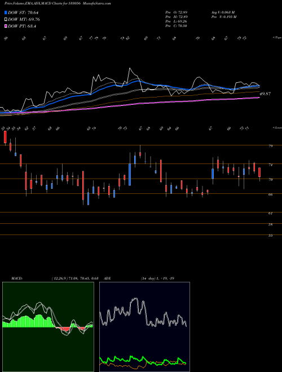
Task: Click the 55 price axis label
Action: [270, 236]
